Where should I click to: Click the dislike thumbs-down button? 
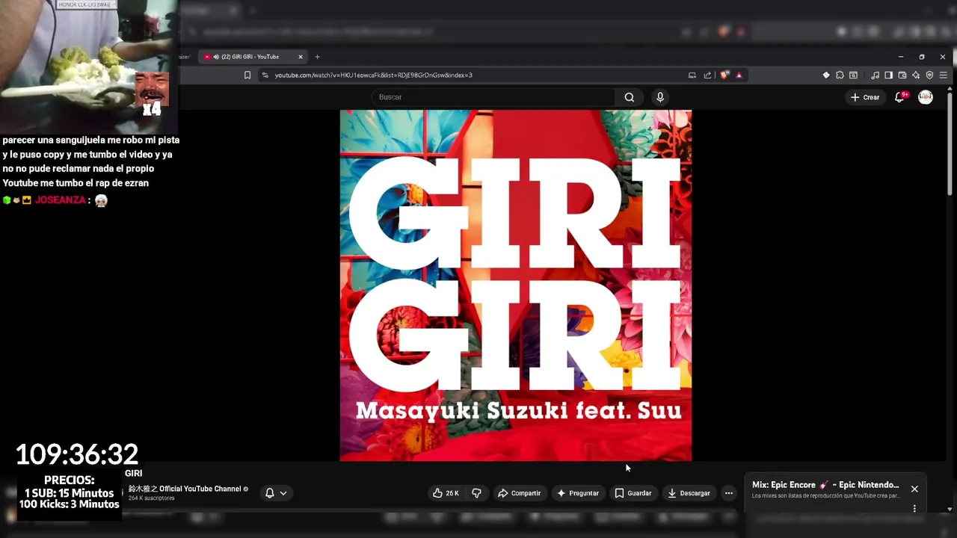click(x=476, y=493)
